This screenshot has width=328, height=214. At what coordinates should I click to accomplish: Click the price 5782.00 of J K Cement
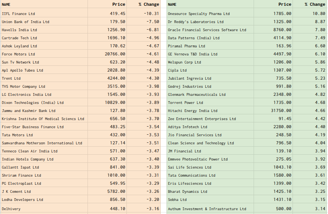(x=116, y=191)
